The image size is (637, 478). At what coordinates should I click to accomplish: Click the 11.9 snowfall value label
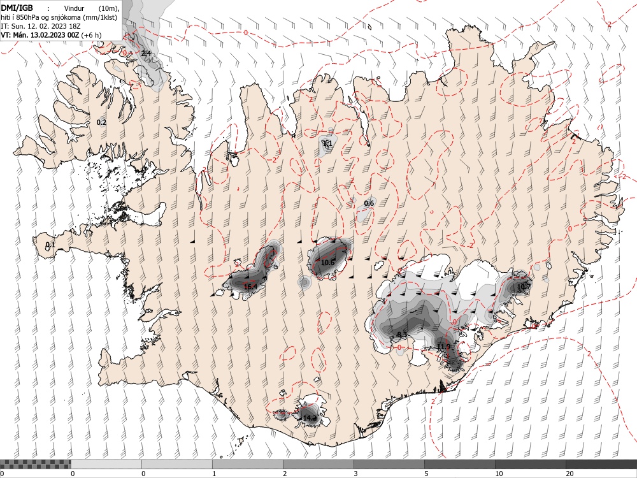[x=443, y=347]
